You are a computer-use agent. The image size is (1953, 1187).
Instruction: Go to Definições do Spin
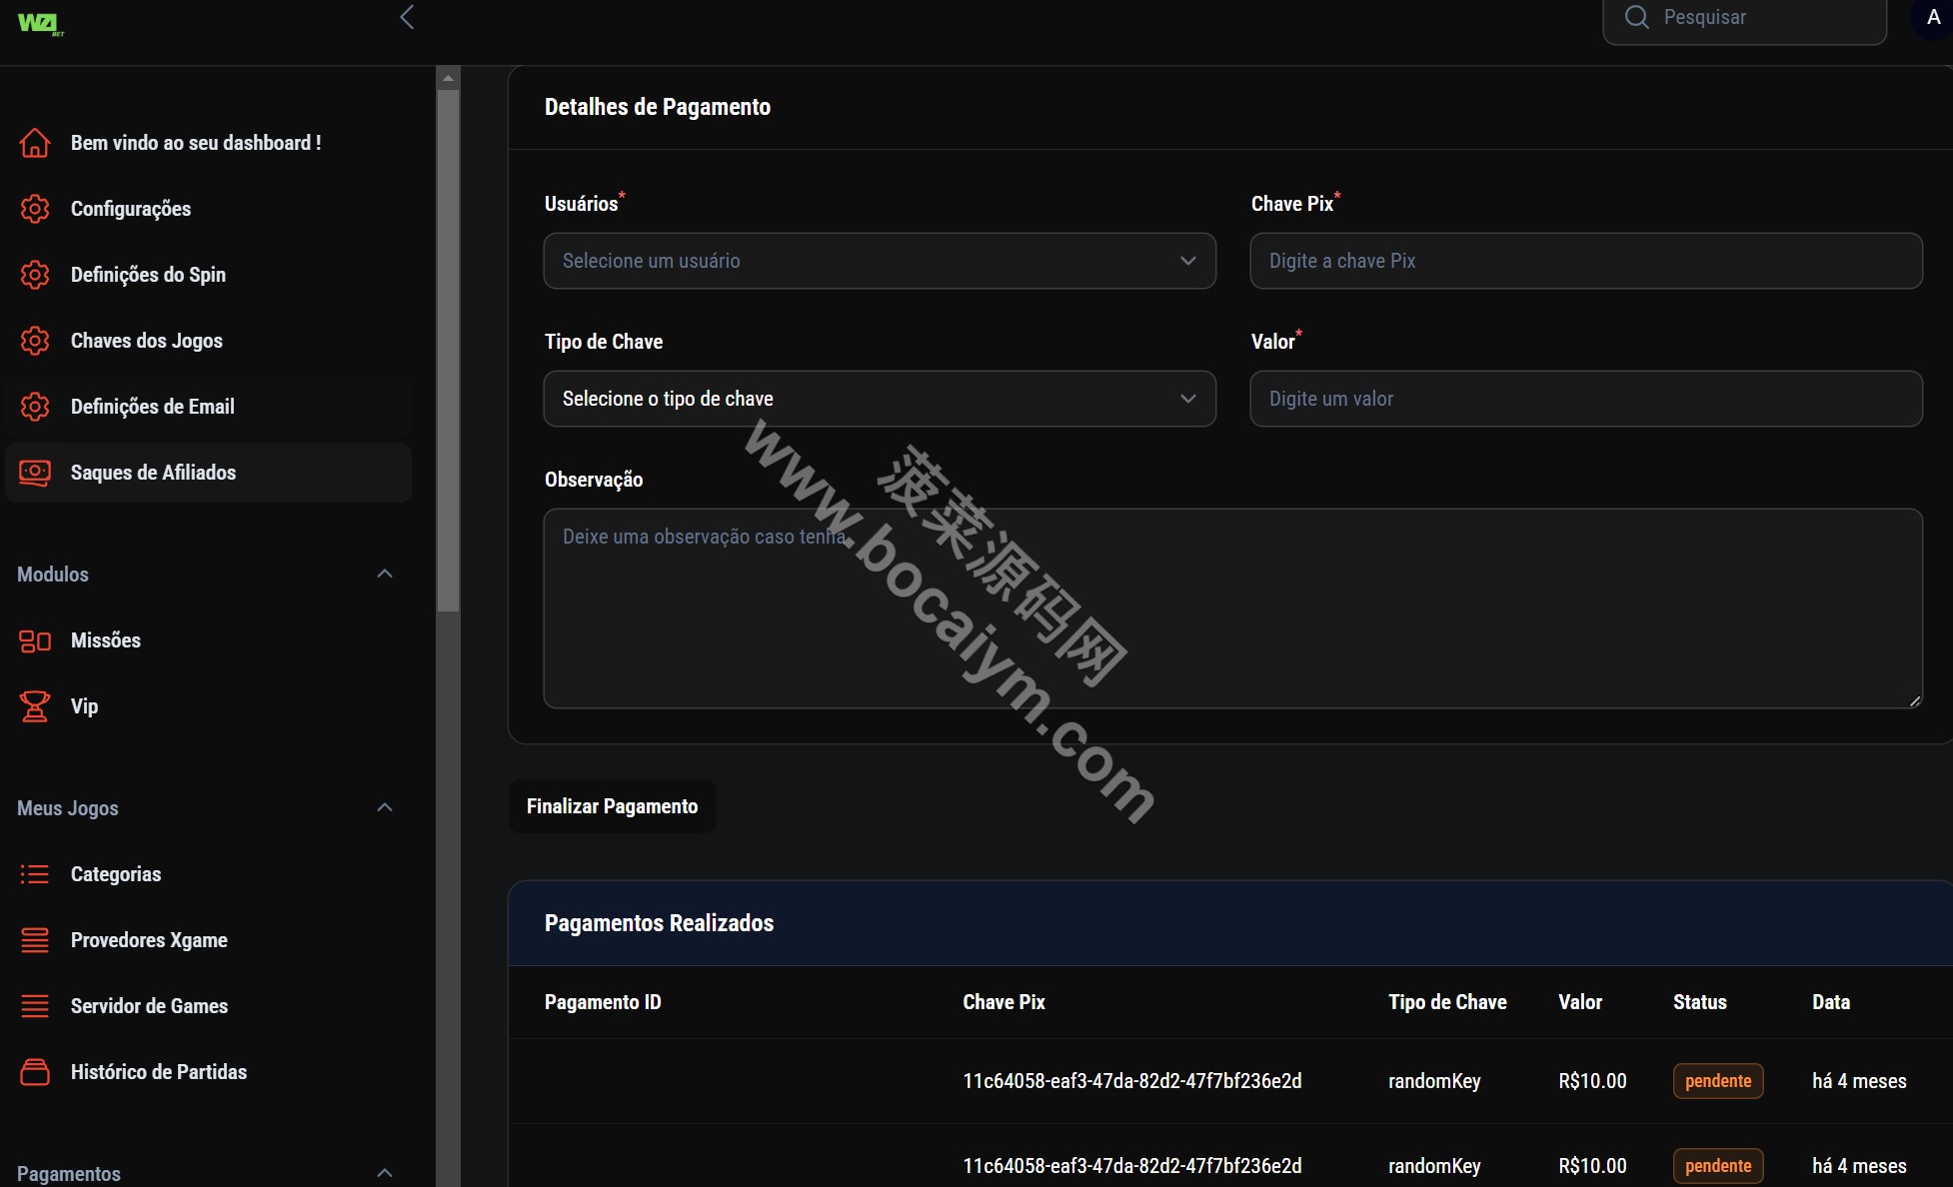pyautogui.click(x=209, y=275)
